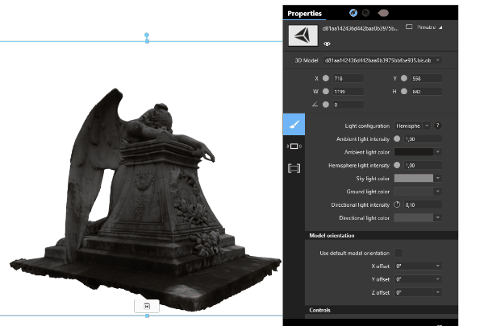Viewport: 484px width, 326px height.
Task: Click the rectangle icon left of Primitive
Action: (x=409, y=27)
